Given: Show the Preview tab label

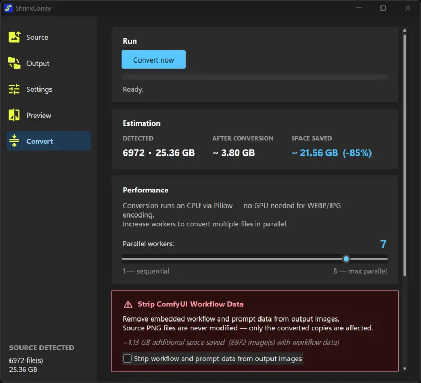Looking at the screenshot, I should (38, 116).
